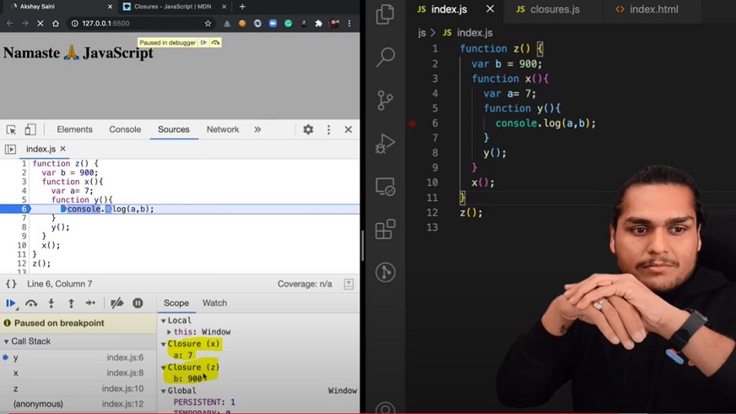Image resolution: width=736 pixels, height=414 pixels.
Task: Pretty print the source with braces icon
Action: click(11, 284)
